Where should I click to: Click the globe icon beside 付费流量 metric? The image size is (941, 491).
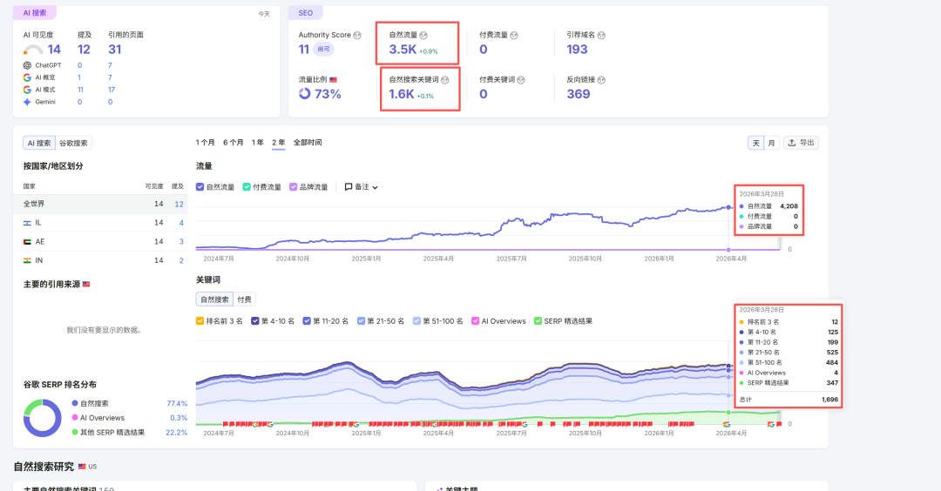(x=514, y=36)
